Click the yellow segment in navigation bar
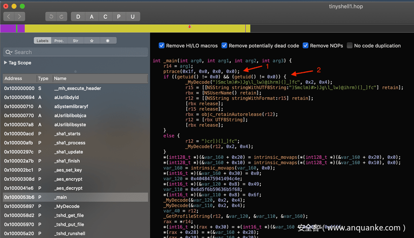Image resolution: width=414 pixels, height=238 pixels. (x=135, y=28)
